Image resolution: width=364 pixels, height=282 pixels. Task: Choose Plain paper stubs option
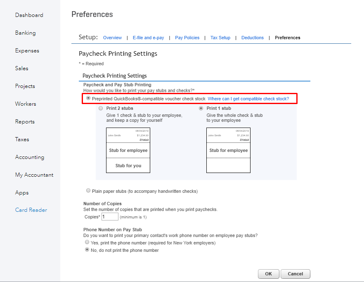click(x=88, y=191)
